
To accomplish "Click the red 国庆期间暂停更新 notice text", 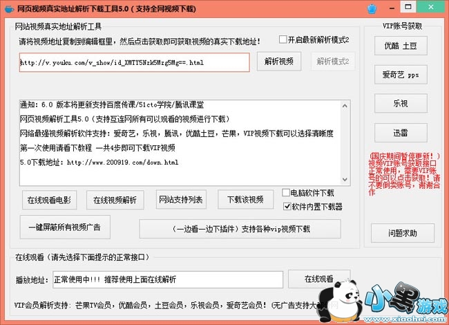I will click(x=404, y=174).
